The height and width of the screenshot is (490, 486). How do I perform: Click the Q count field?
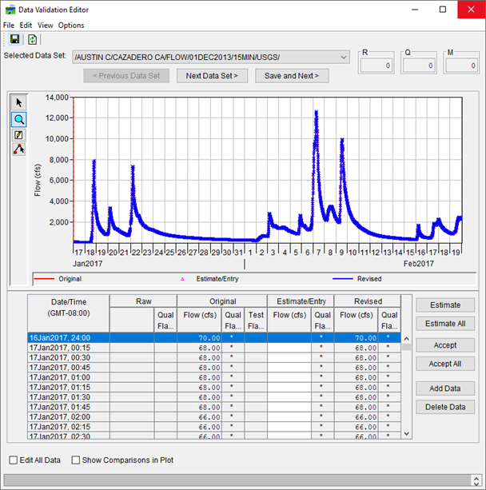tap(419, 66)
